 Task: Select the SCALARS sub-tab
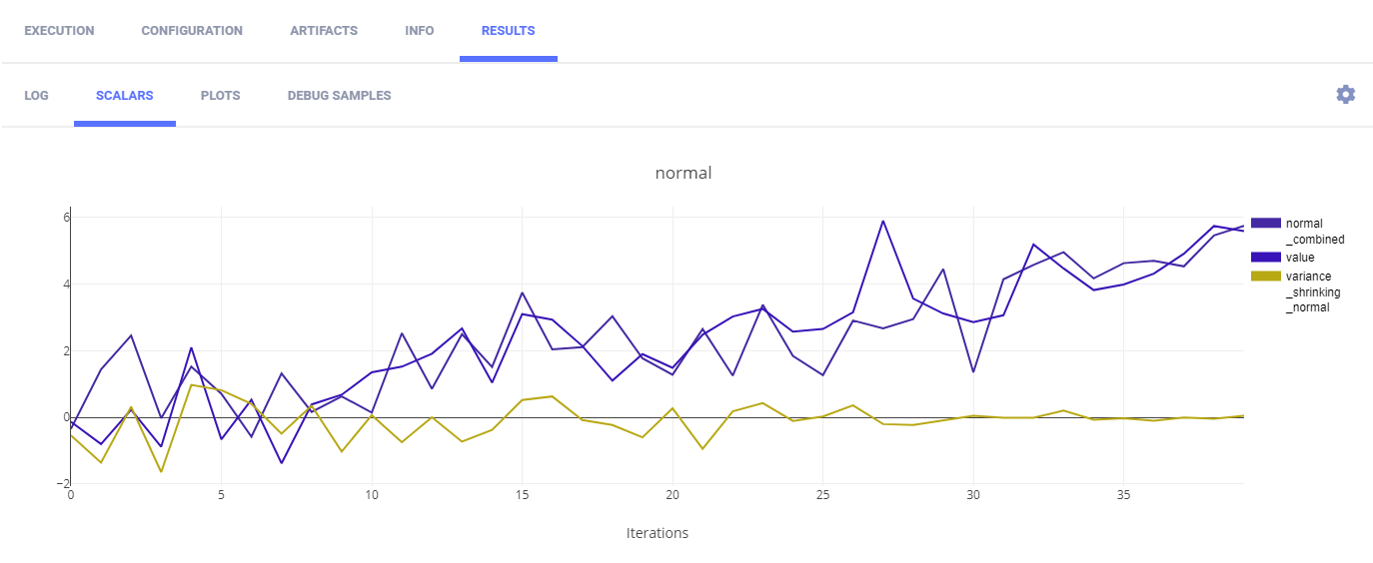pyautogui.click(x=124, y=96)
